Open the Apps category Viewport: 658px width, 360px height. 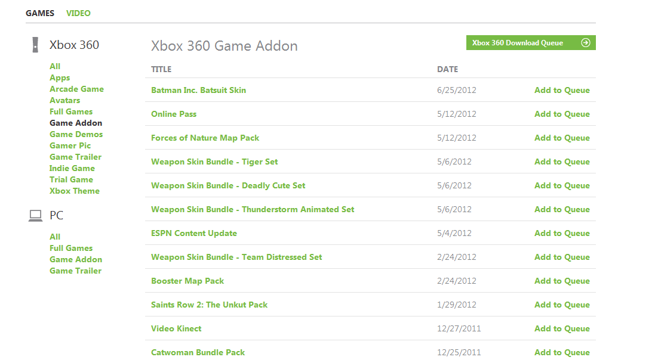point(60,78)
